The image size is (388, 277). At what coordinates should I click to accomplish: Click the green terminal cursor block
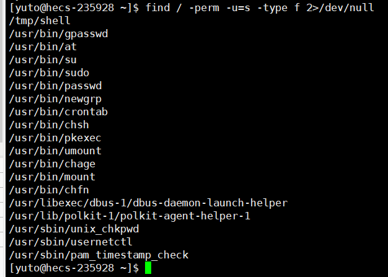148,268
